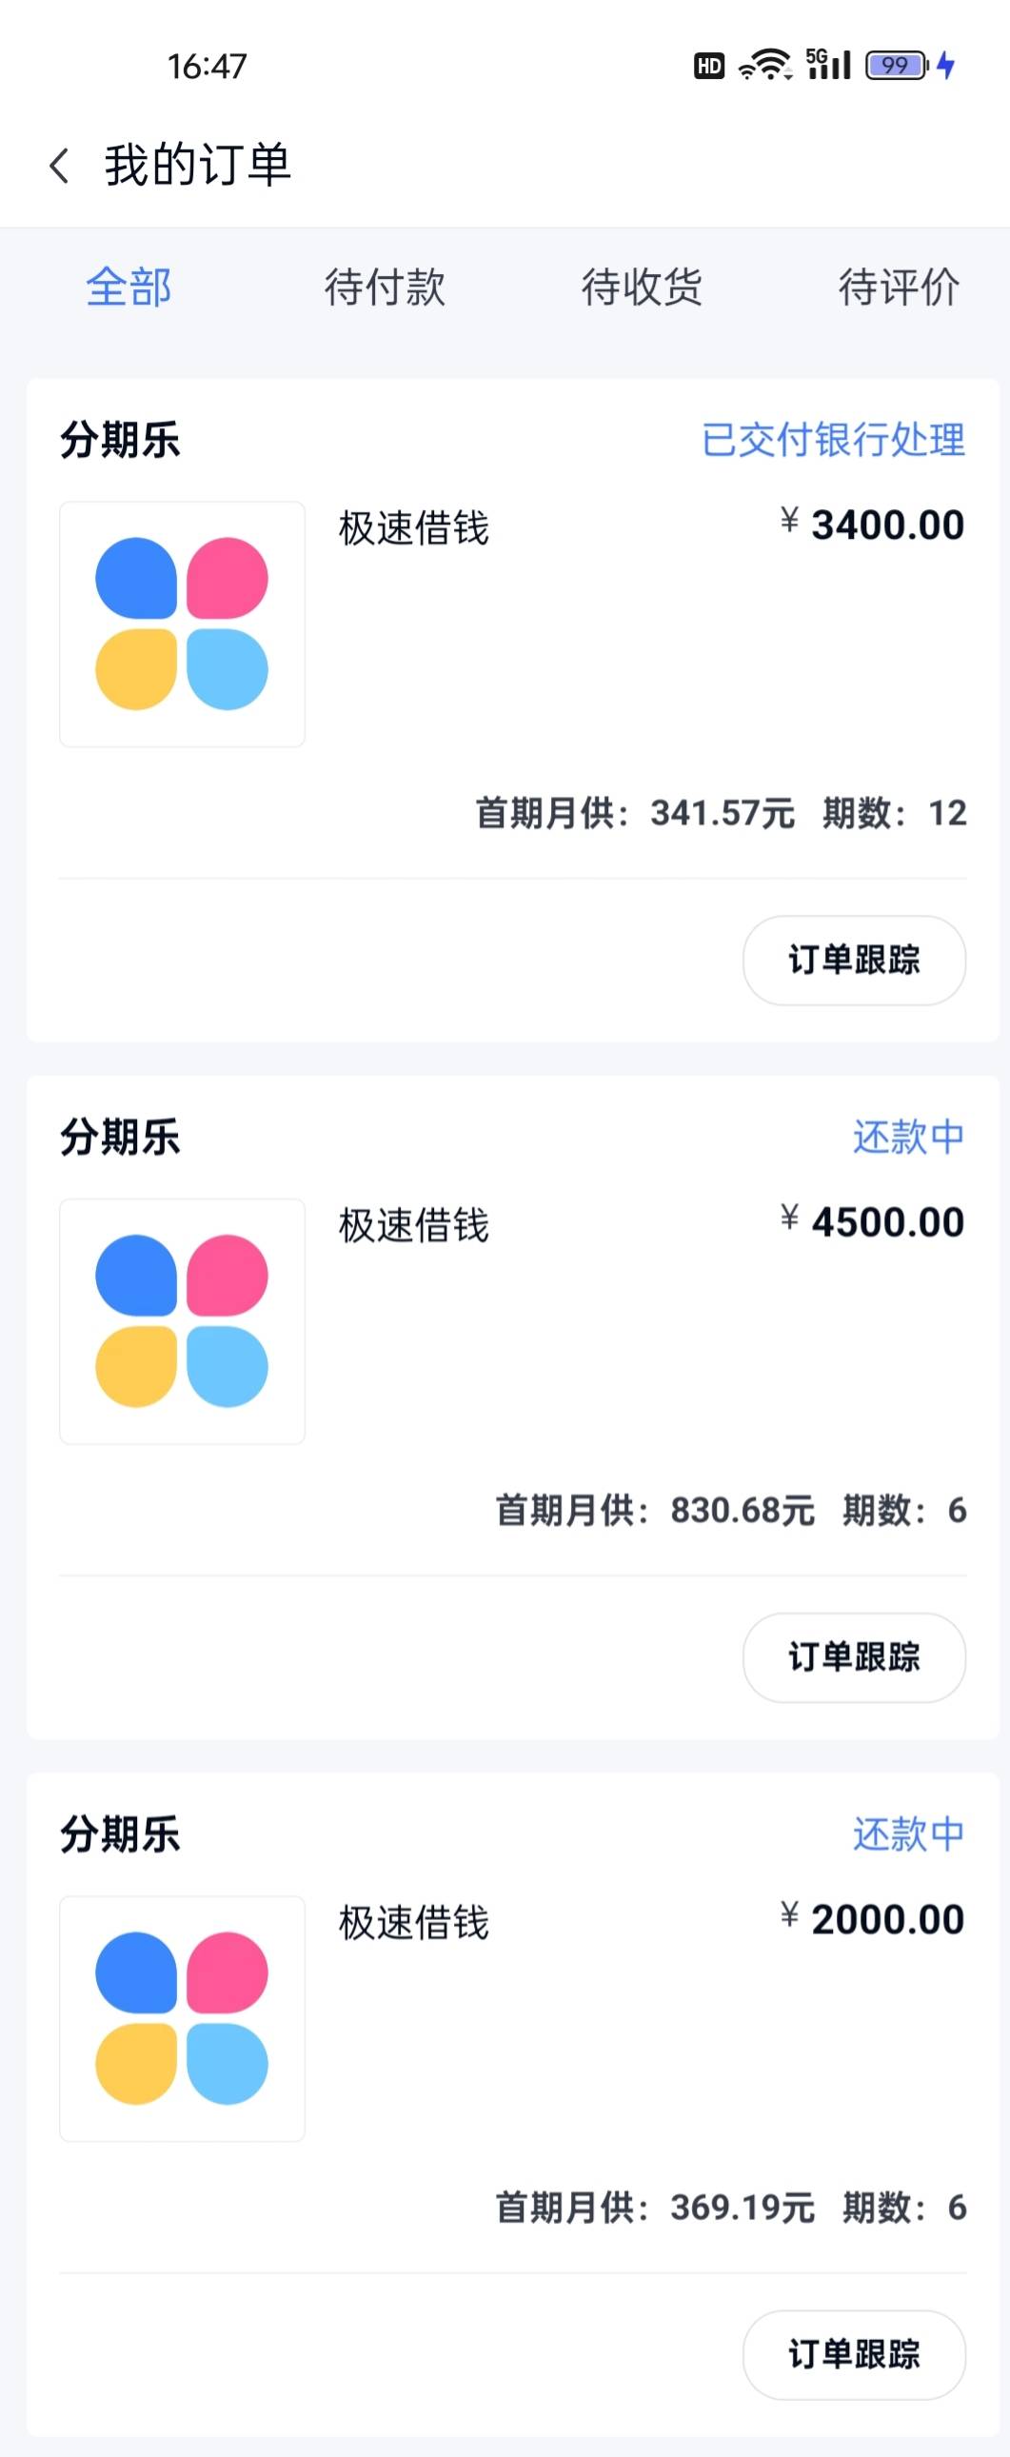Track the ¥2000.00 order via 订单跟踪
The height and width of the screenshot is (2457, 1010).
pos(855,2354)
